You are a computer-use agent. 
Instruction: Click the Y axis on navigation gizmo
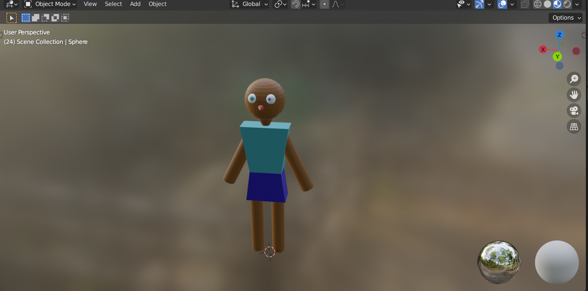(x=557, y=57)
